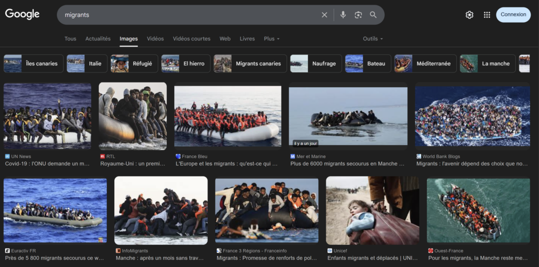Open the World Bank Blogs result link
This screenshot has height=267, width=539.
tap(472, 163)
